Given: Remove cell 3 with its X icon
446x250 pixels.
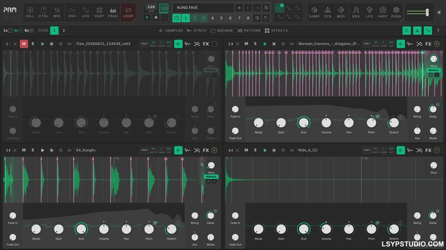Looking at the screenshot, I should coord(15,150).
